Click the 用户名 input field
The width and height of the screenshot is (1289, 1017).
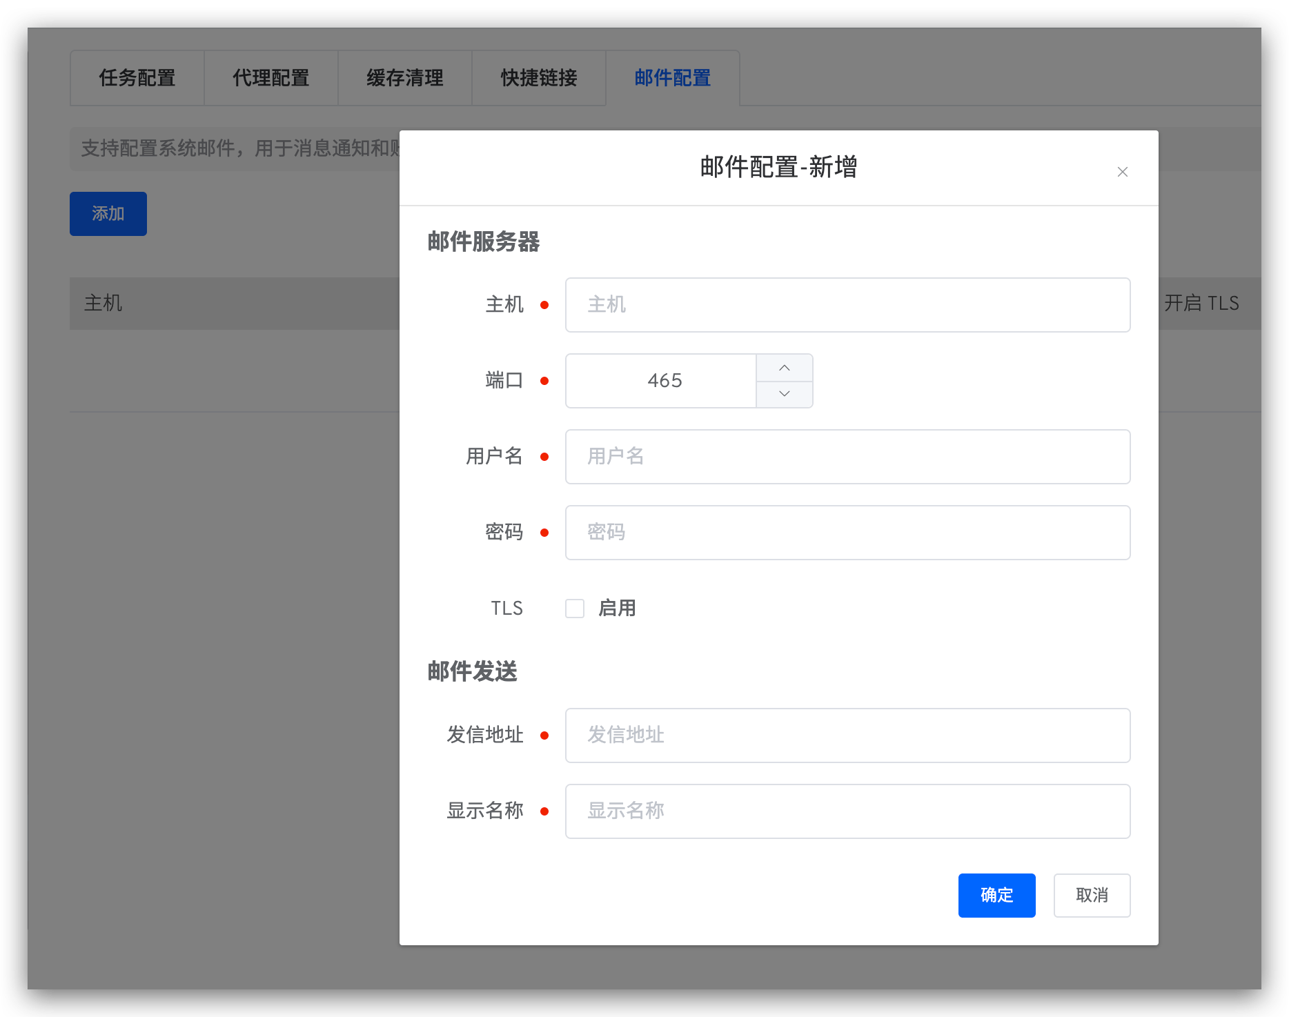click(847, 456)
